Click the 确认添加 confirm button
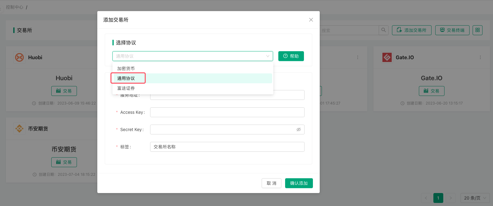 [x=299, y=183]
